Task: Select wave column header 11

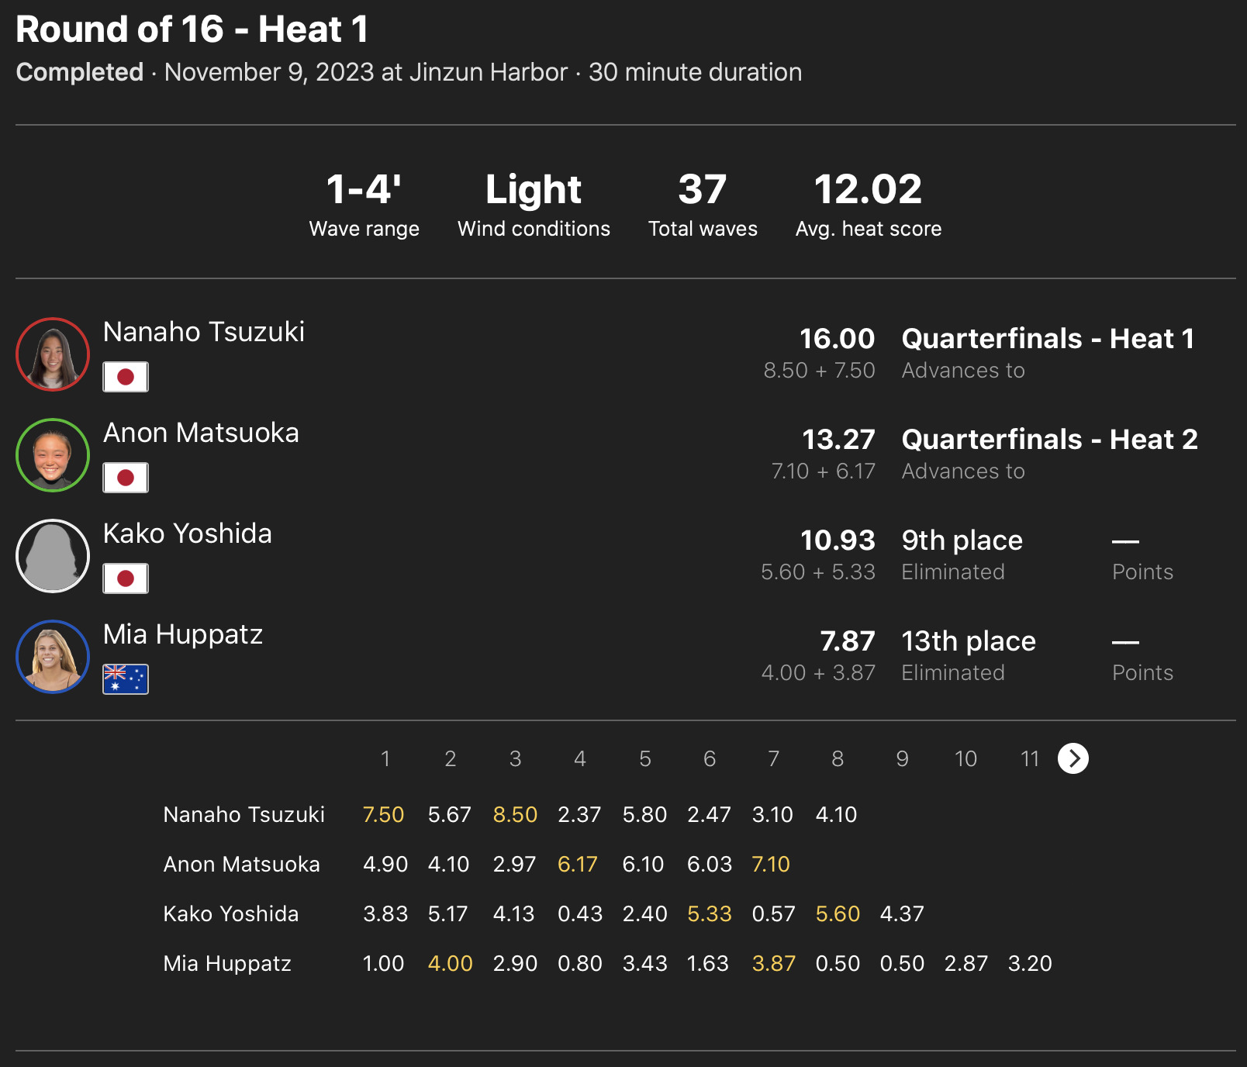Action: pos(1030,758)
